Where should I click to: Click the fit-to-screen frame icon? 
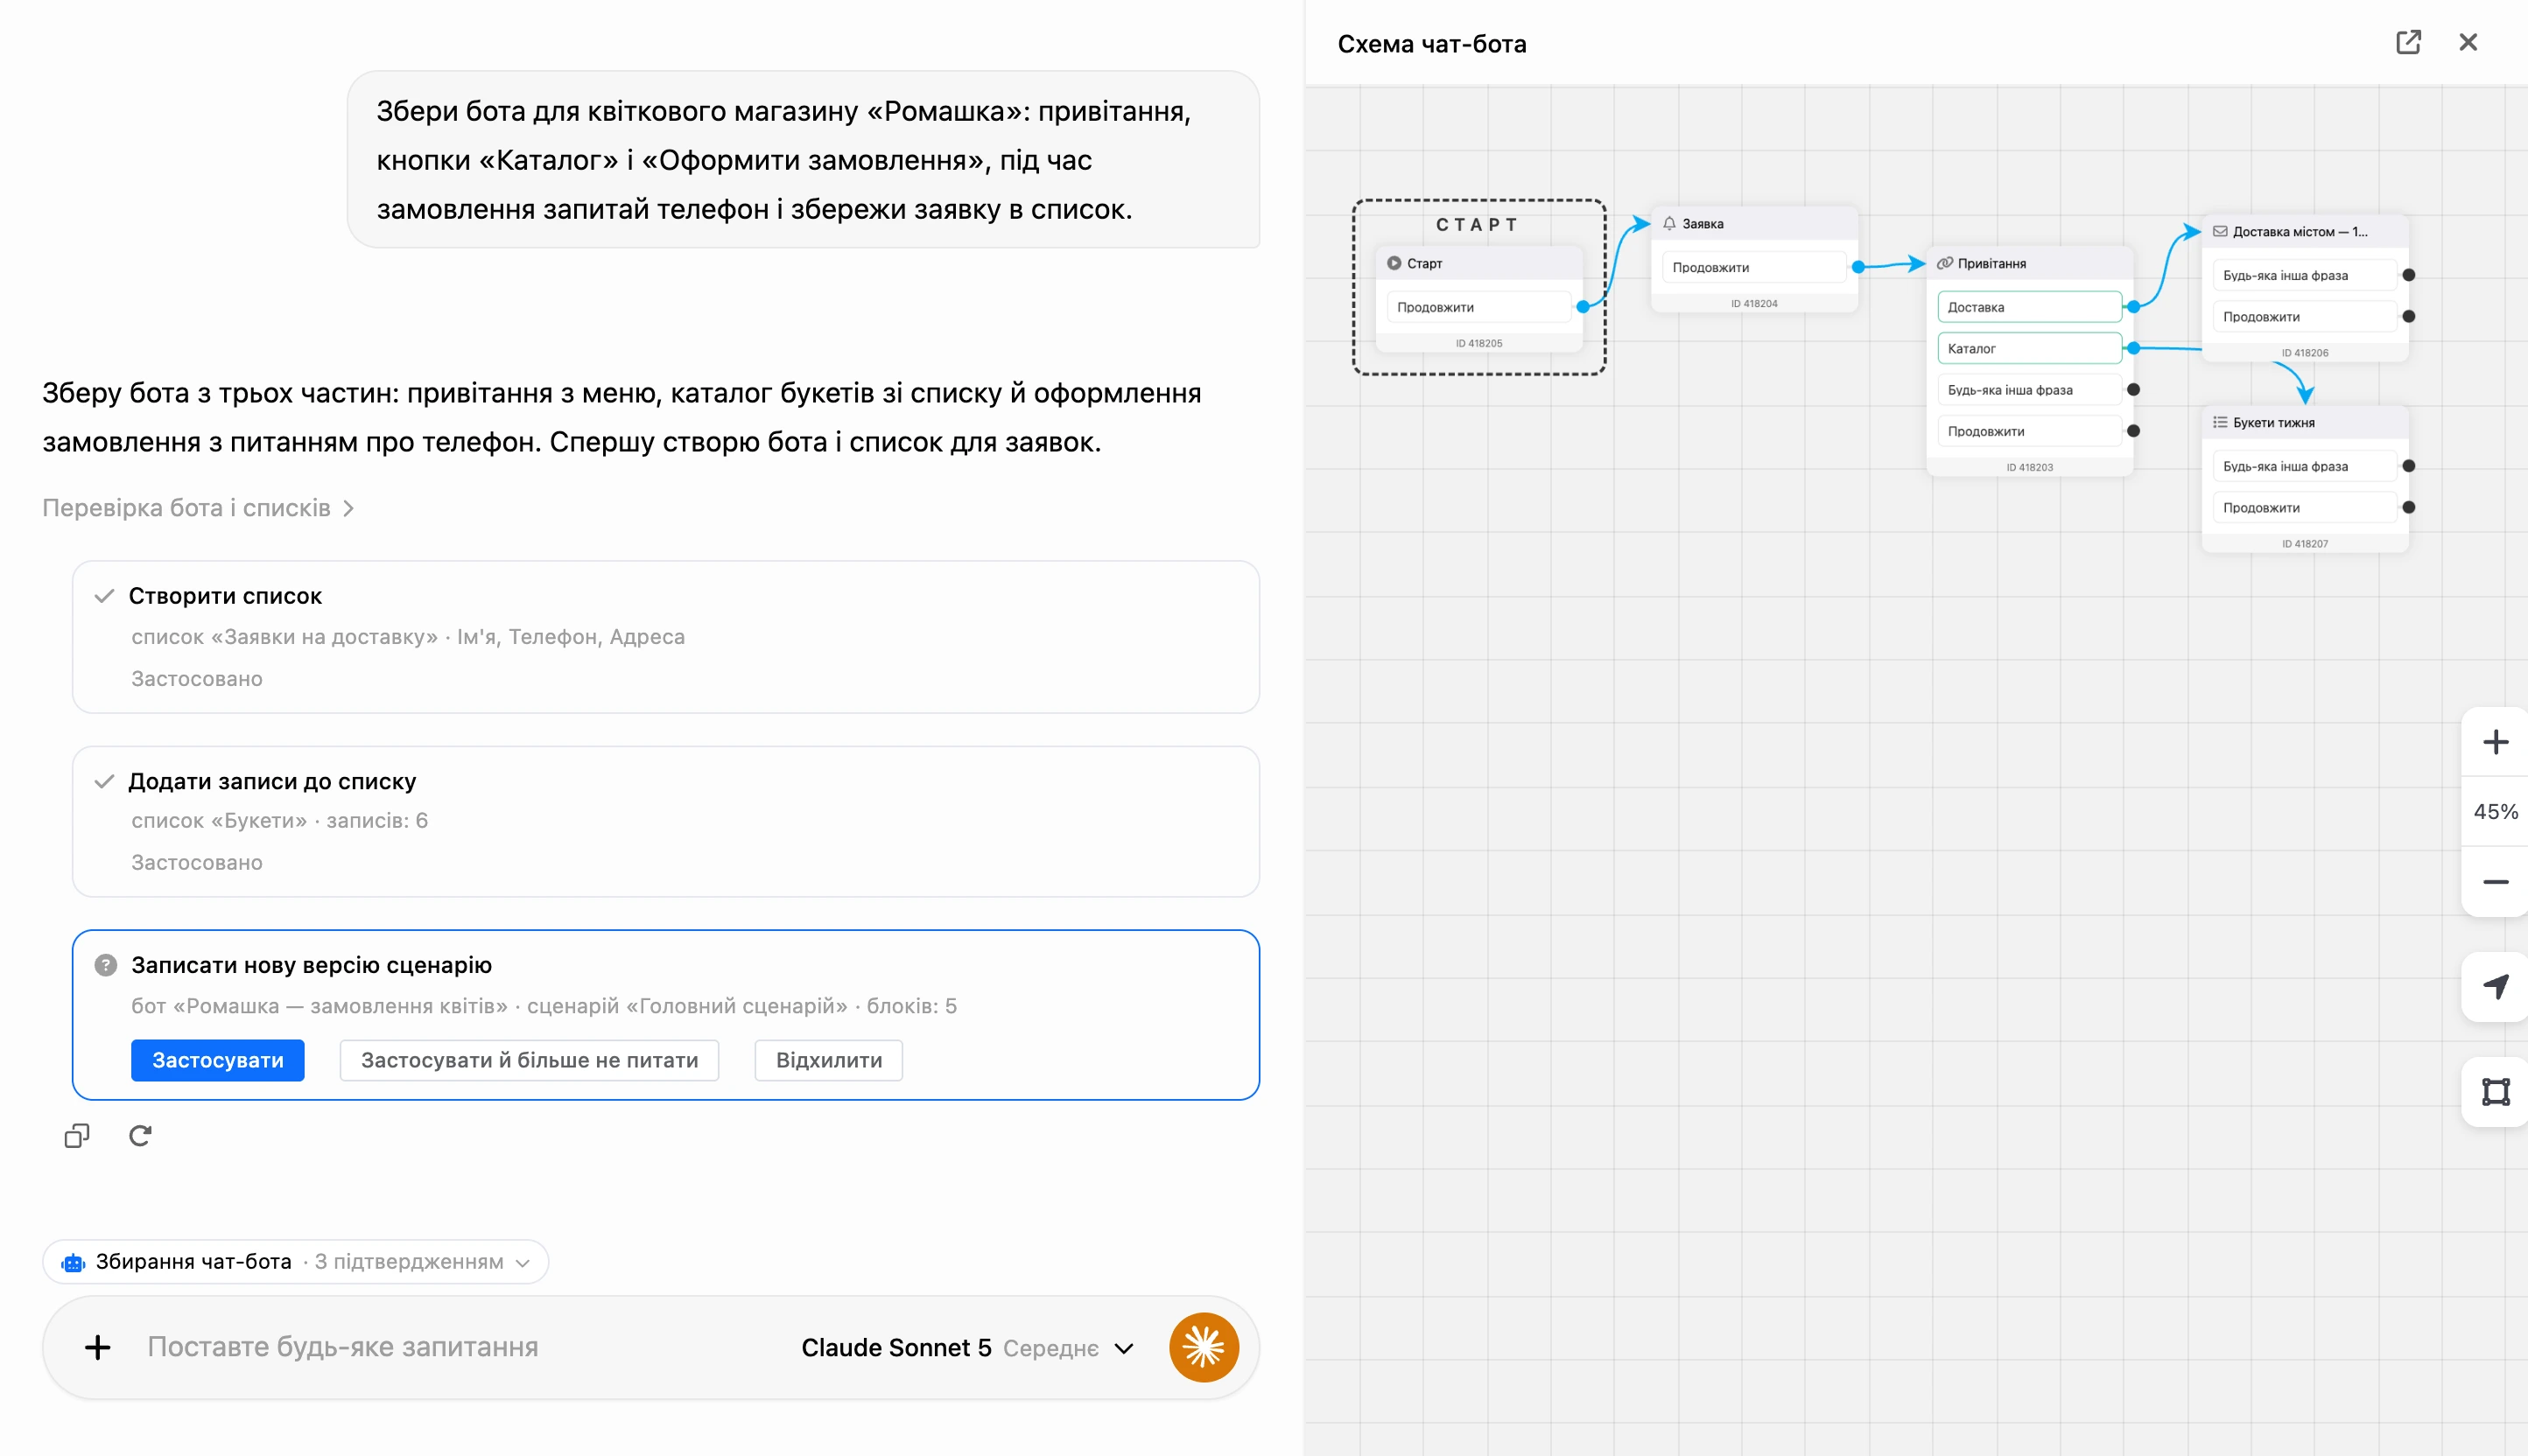click(2495, 1092)
